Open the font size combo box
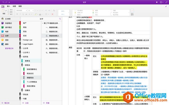 [31, 11]
